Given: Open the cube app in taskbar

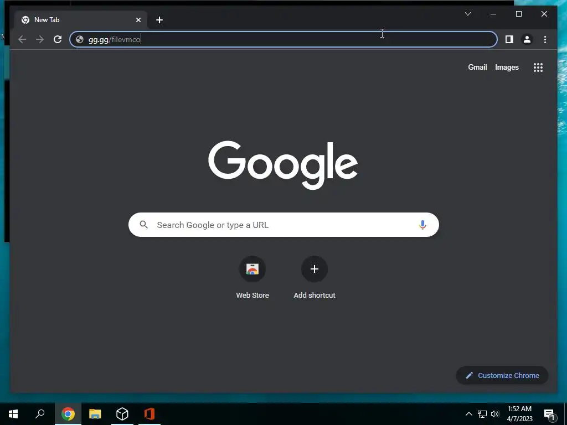Looking at the screenshot, I should pos(122,414).
